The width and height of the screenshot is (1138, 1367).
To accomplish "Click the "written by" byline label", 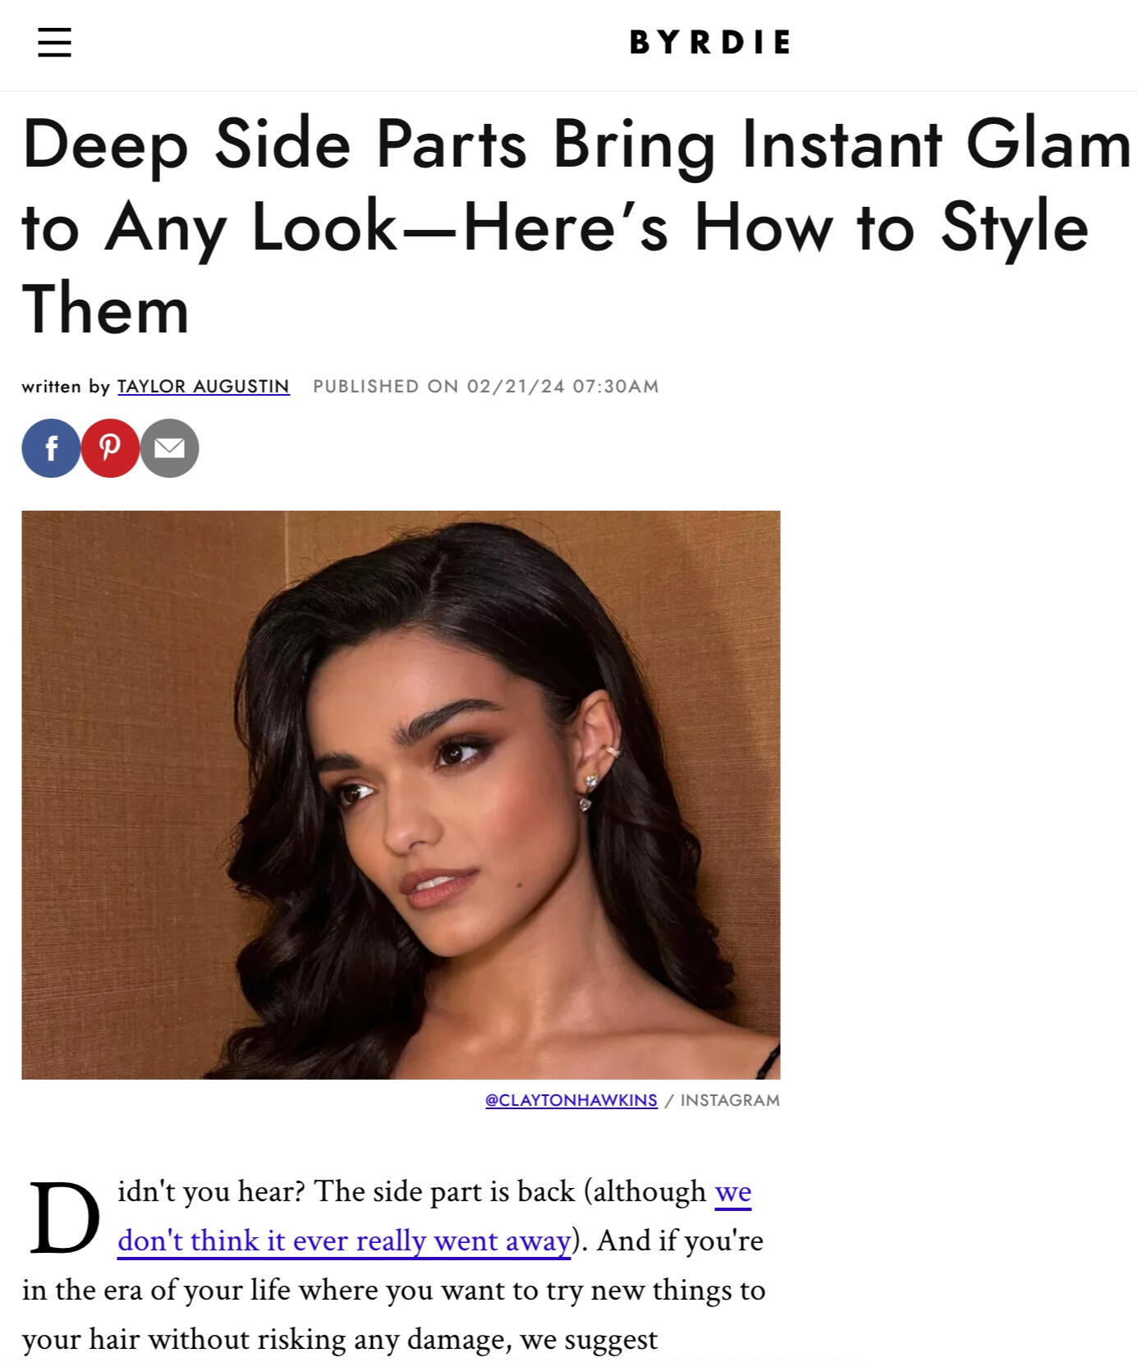I will coord(66,386).
